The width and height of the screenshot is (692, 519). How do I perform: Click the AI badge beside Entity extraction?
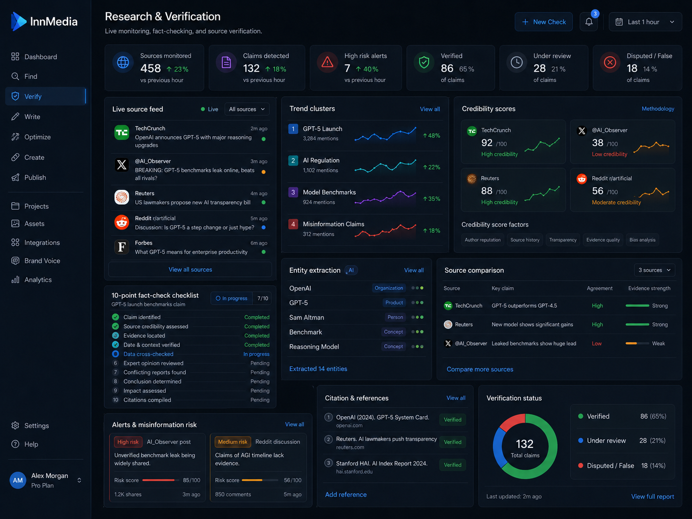click(351, 270)
